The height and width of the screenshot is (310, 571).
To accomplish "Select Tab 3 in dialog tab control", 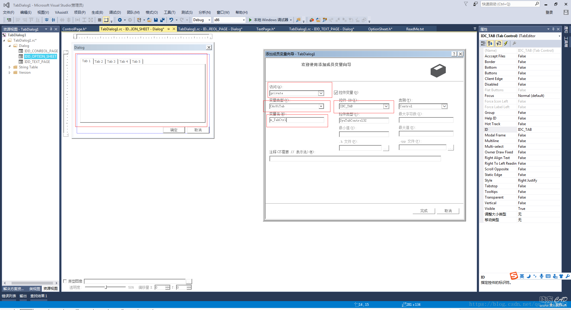I will (111, 62).
